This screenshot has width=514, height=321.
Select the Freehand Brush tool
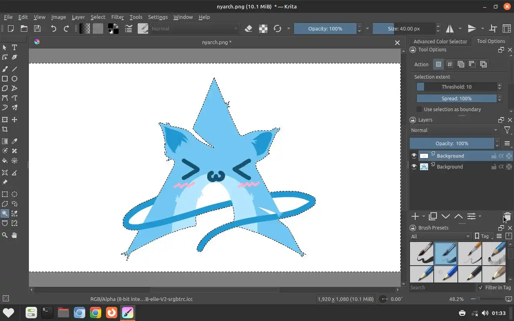pos(5,69)
